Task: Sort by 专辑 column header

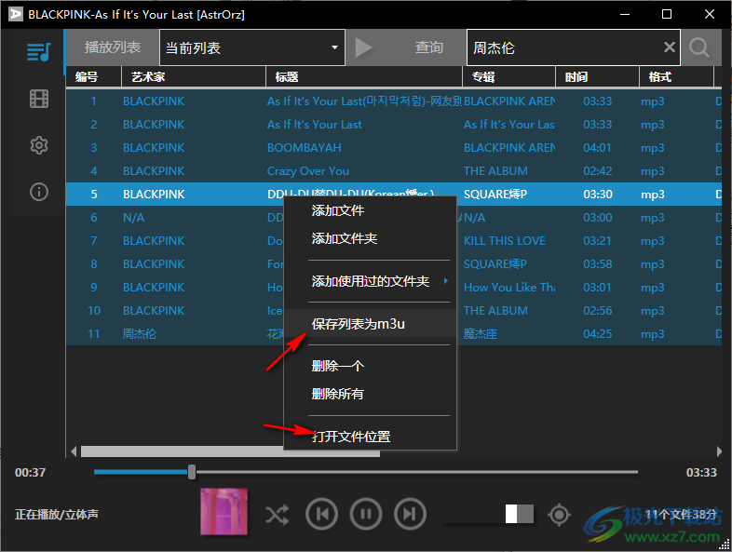Action: (x=508, y=77)
